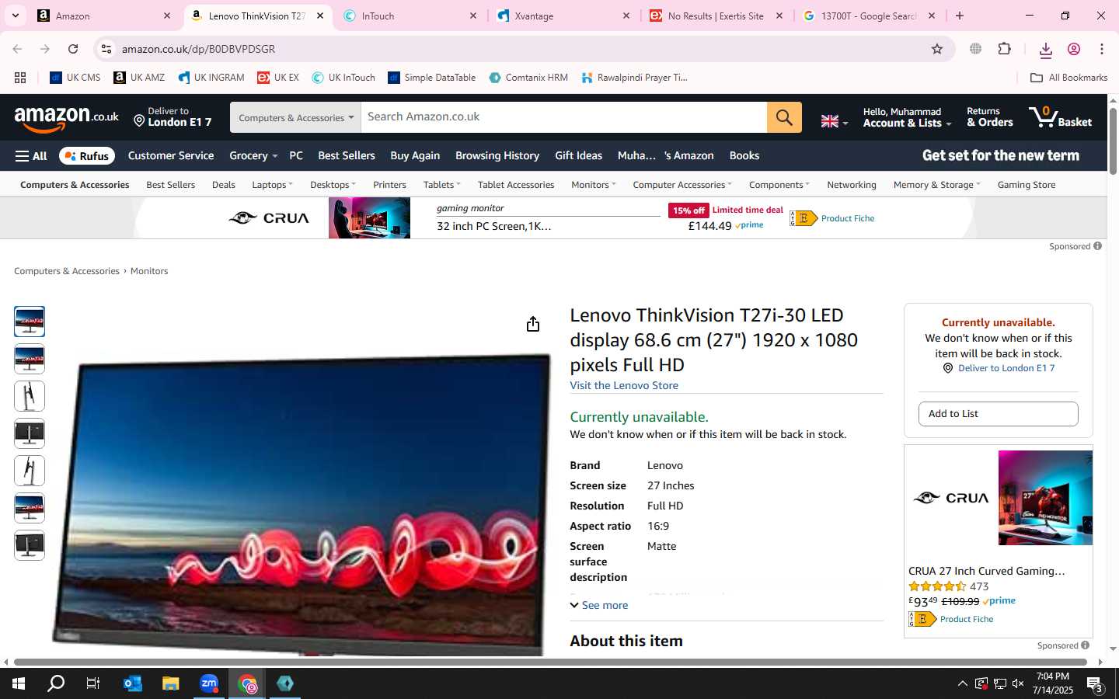1119x699 pixels.
Task: Expand the Account & Lists menu
Action: click(907, 117)
